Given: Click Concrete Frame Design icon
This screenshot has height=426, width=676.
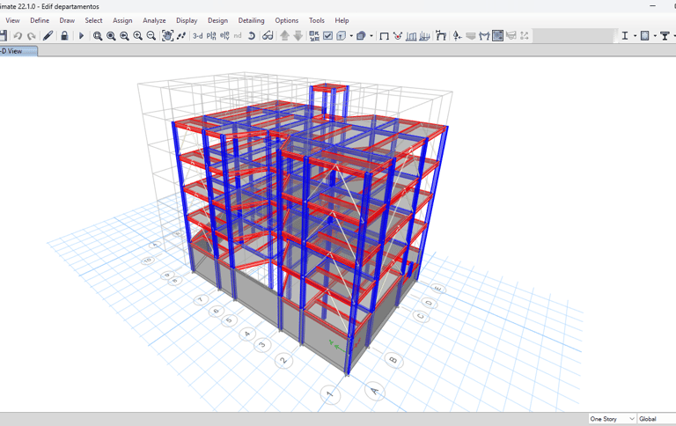Looking at the screenshot, I should click(x=645, y=36).
